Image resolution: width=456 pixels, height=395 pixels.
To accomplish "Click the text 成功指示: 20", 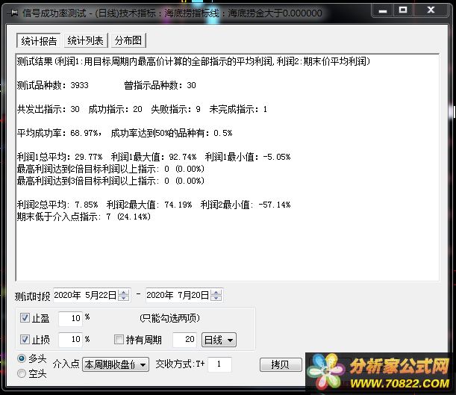I will point(115,109).
